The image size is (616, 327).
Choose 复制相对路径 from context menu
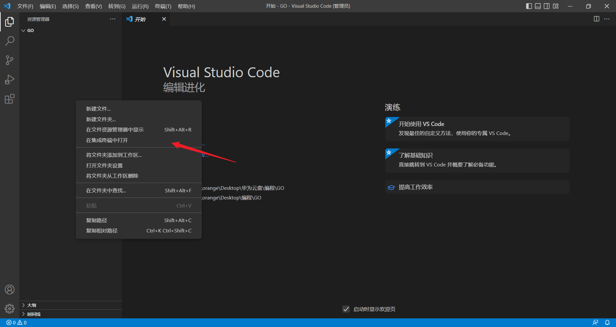[139, 231]
